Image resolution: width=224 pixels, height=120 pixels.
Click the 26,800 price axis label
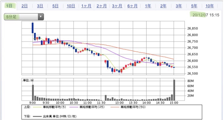point(193,35)
